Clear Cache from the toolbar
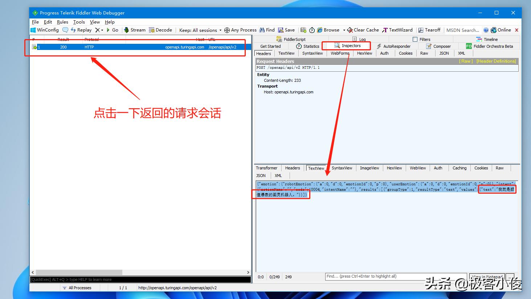Screen dimensions: 531x299 pyautogui.click(x=363, y=30)
